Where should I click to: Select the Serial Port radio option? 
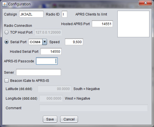(x=7, y=42)
